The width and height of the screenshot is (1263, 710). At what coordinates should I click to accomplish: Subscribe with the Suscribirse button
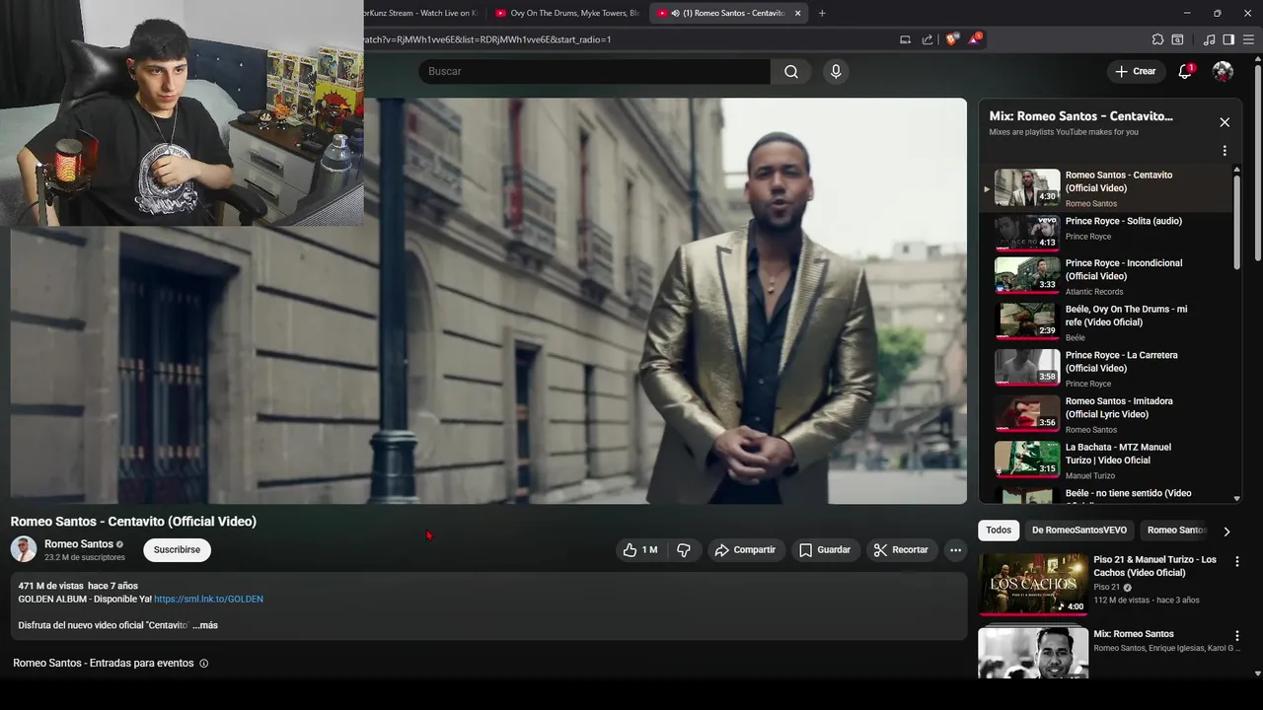[177, 549]
